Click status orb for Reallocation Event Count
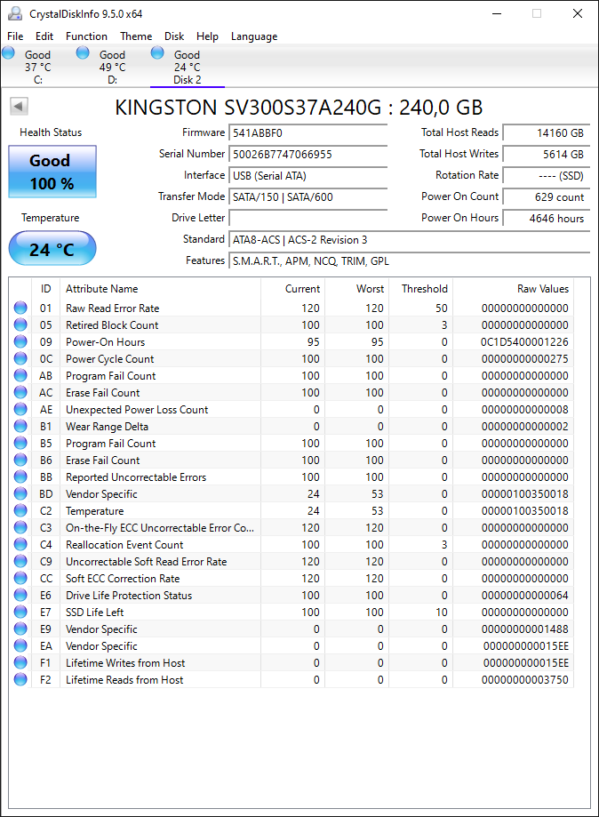The width and height of the screenshot is (599, 817). [20, 544]
